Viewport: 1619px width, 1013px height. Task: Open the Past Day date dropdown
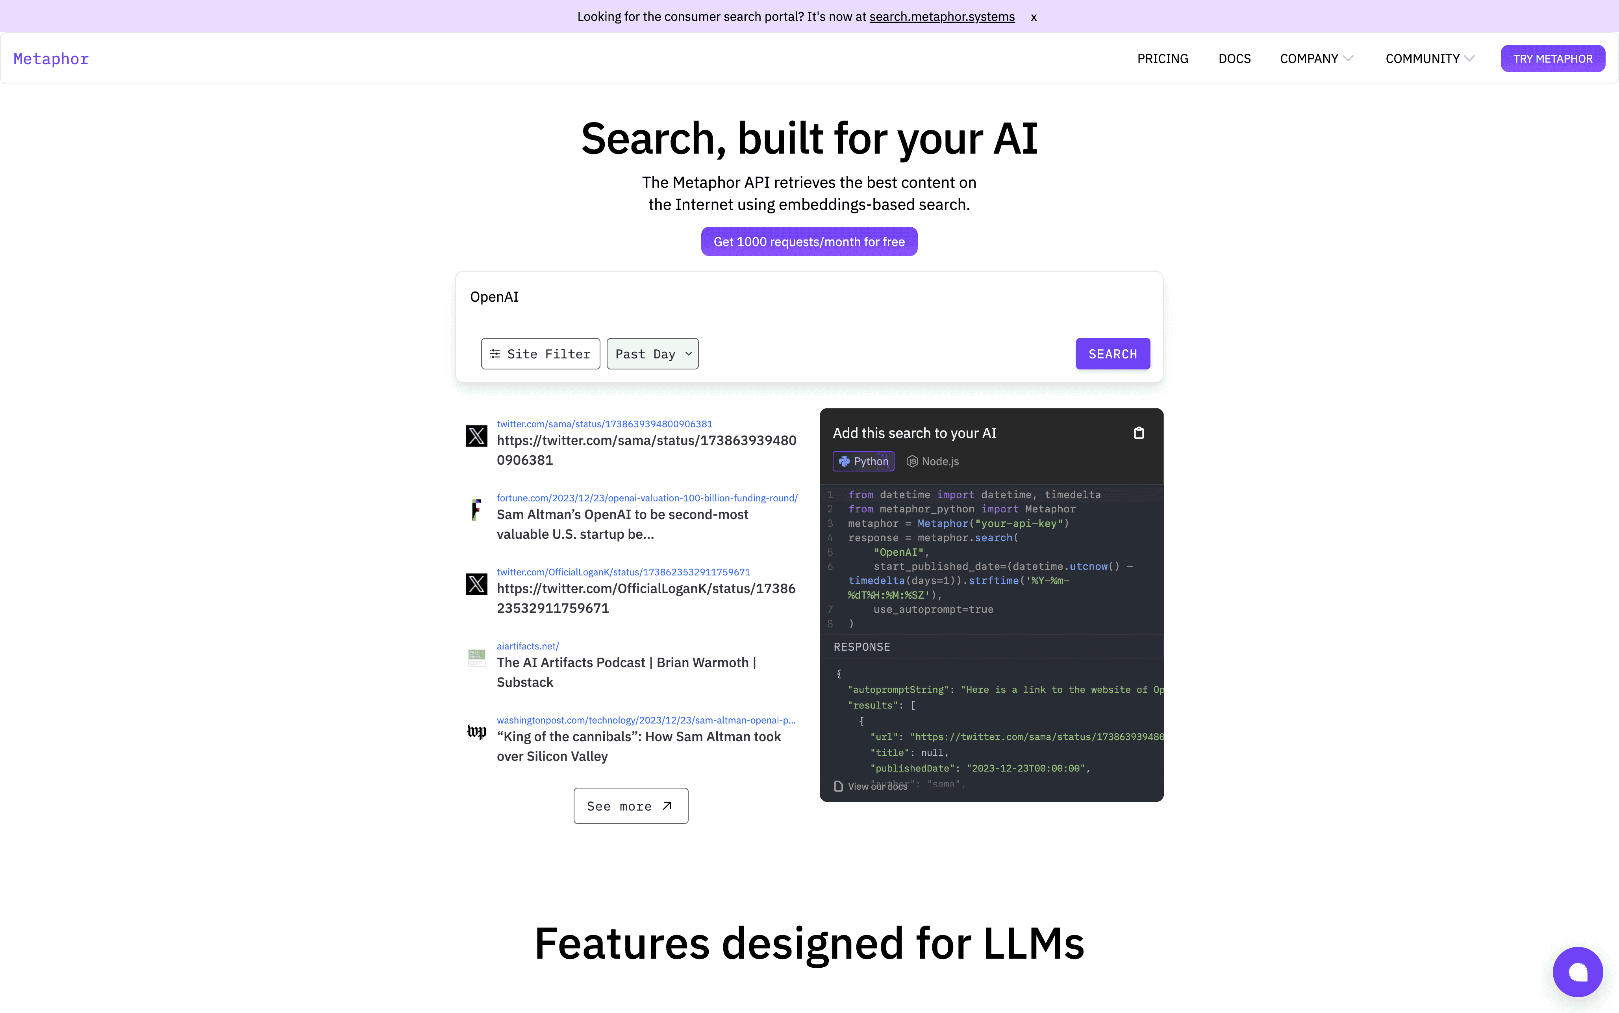point(652,354)
